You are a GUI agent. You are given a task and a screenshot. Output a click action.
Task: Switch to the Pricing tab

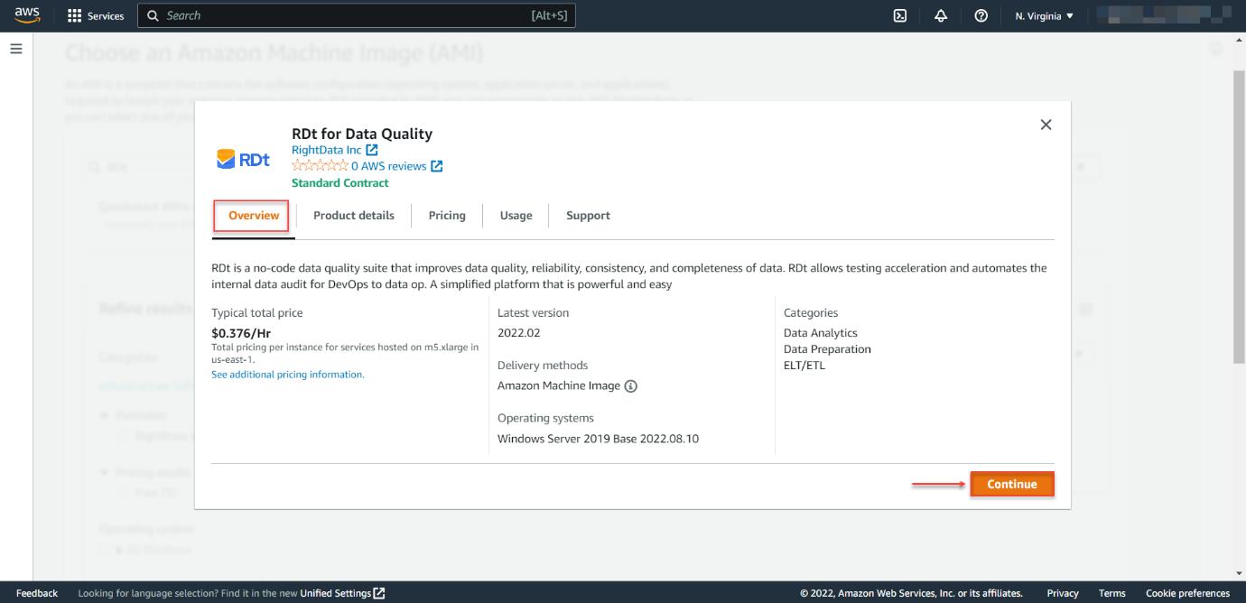click(447, 216)
